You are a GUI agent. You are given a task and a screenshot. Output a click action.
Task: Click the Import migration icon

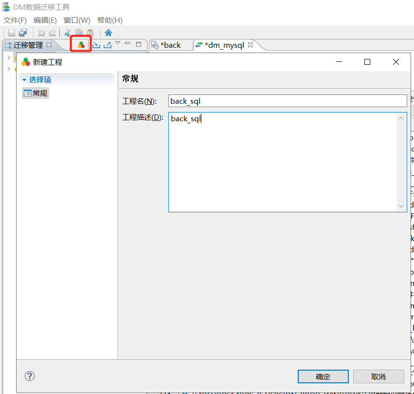(97, 44)
